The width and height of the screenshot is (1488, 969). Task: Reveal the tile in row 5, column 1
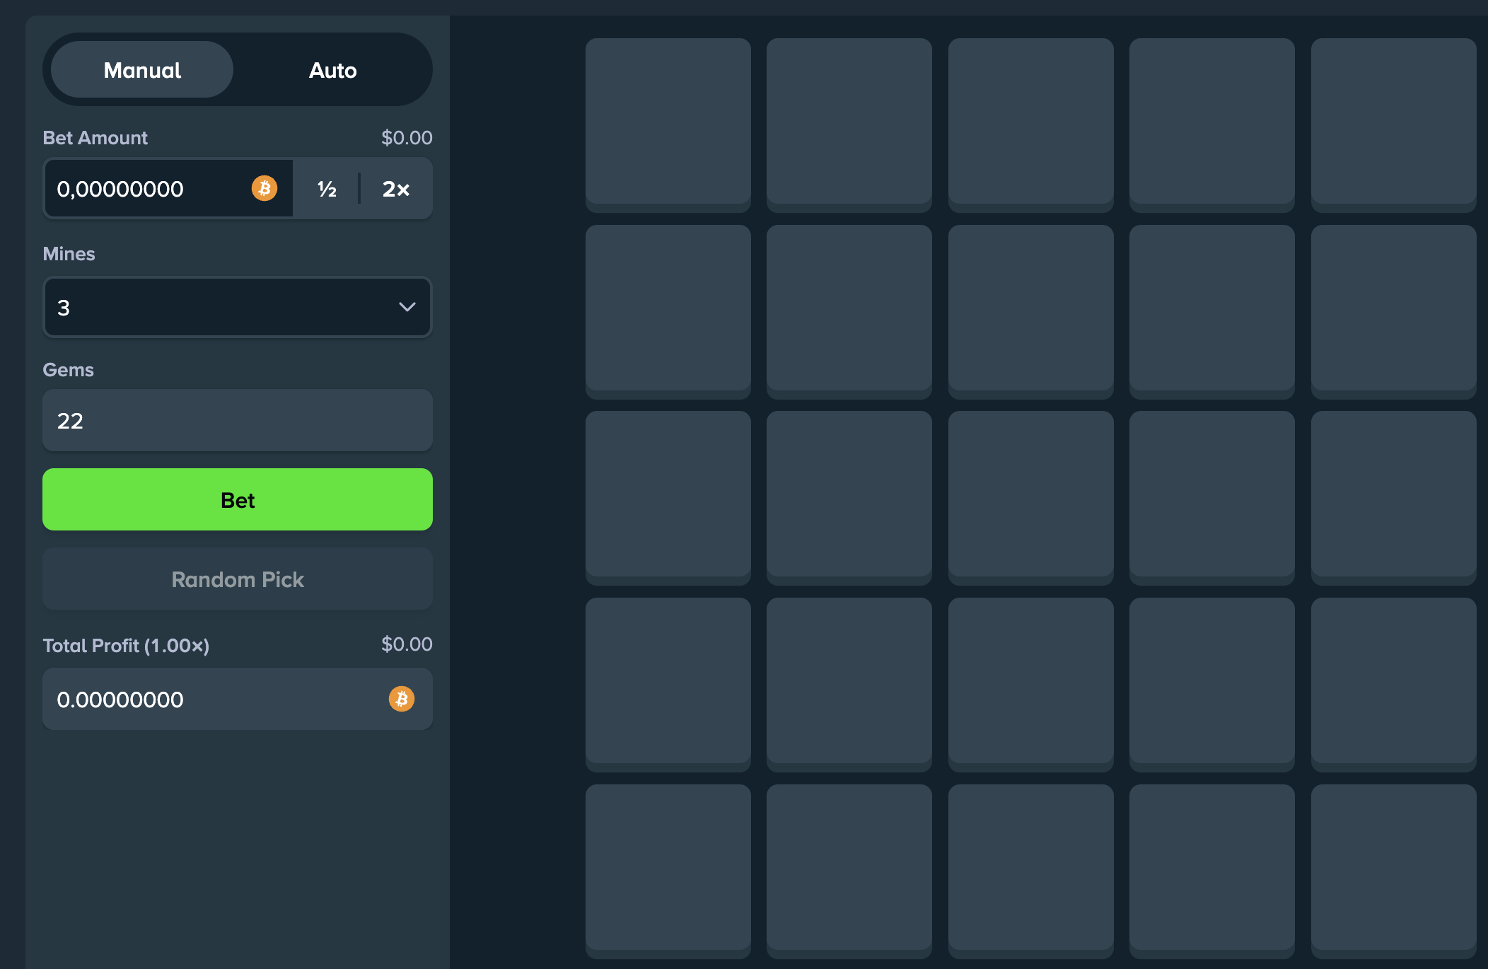(668, 871)
